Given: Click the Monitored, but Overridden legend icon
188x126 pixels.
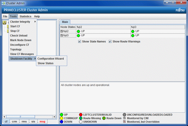Looking at the screenshot, I should click(x=124, y=122).
